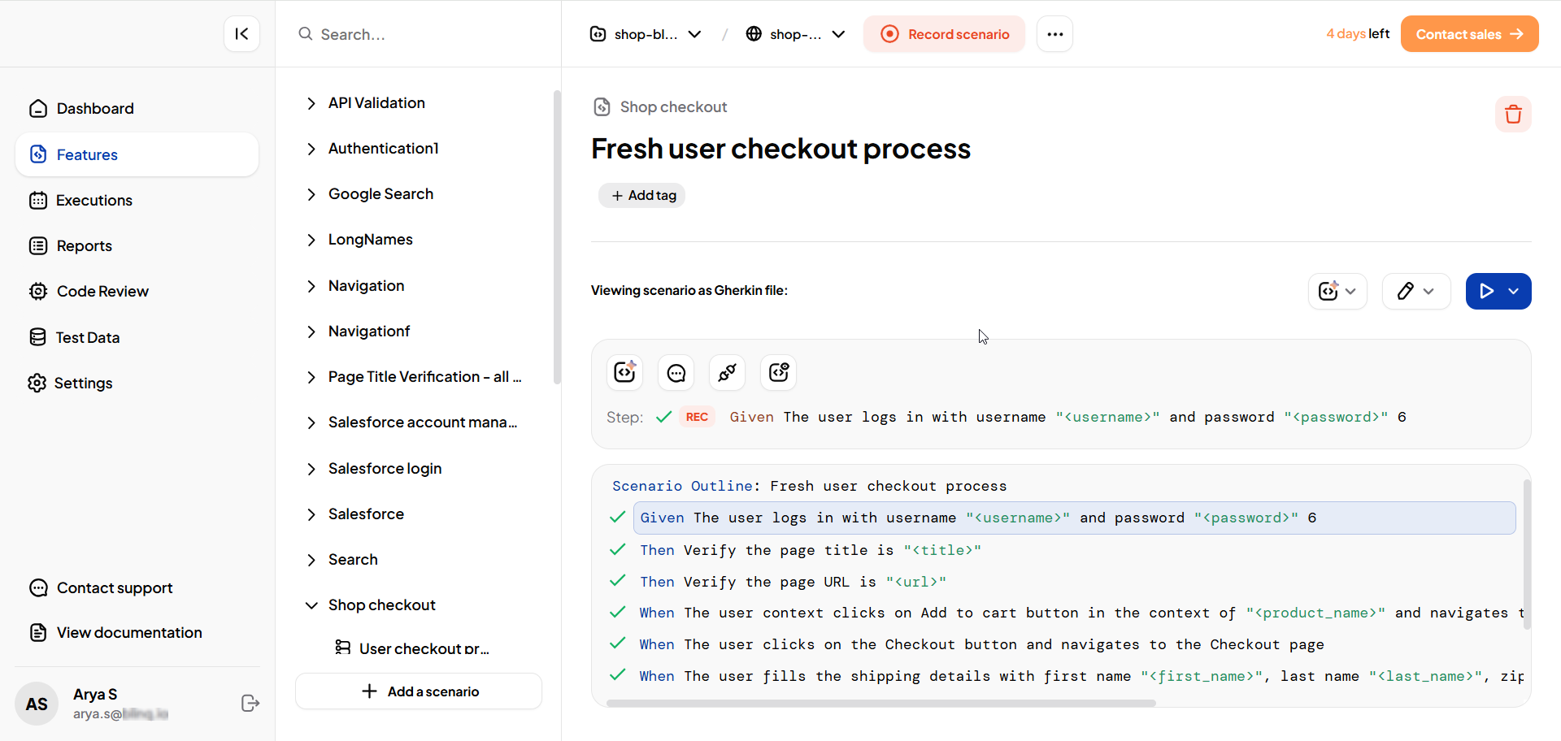Click the link connector step icon
The image size is (1561, 741).
click(x=727, y=372)
